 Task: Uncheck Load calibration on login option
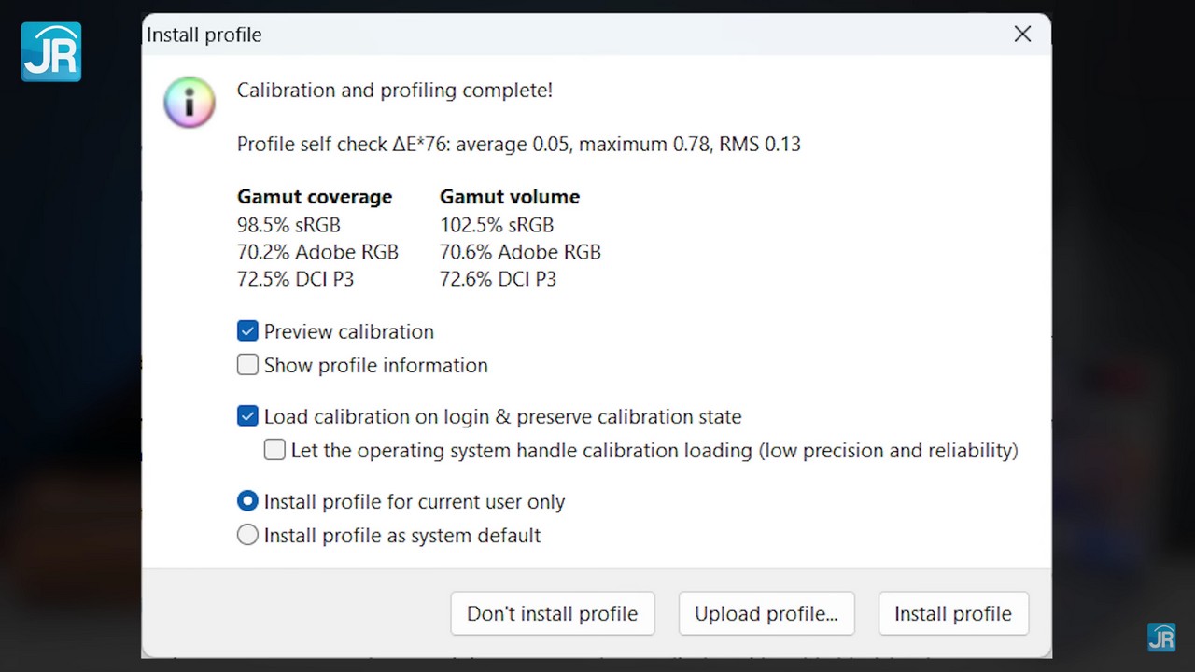pos(247,416)
